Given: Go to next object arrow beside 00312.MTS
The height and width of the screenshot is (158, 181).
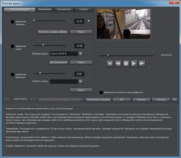Looking at the screenshot, I should [x=33, y=99].
